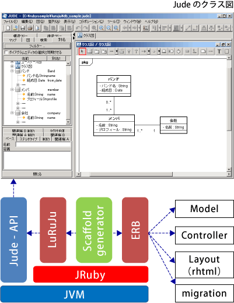Pick the Subsystem tool next to Package
234x303 pixels.
point(104,51)
